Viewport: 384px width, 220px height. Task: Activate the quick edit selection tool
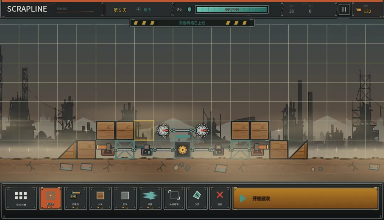(174, 198)
